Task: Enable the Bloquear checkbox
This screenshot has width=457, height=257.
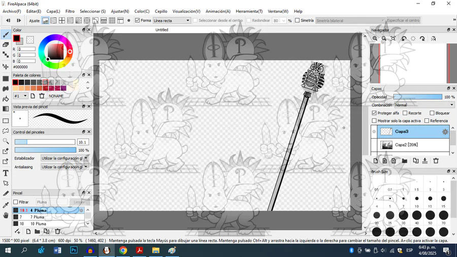Action: [432, 113]
